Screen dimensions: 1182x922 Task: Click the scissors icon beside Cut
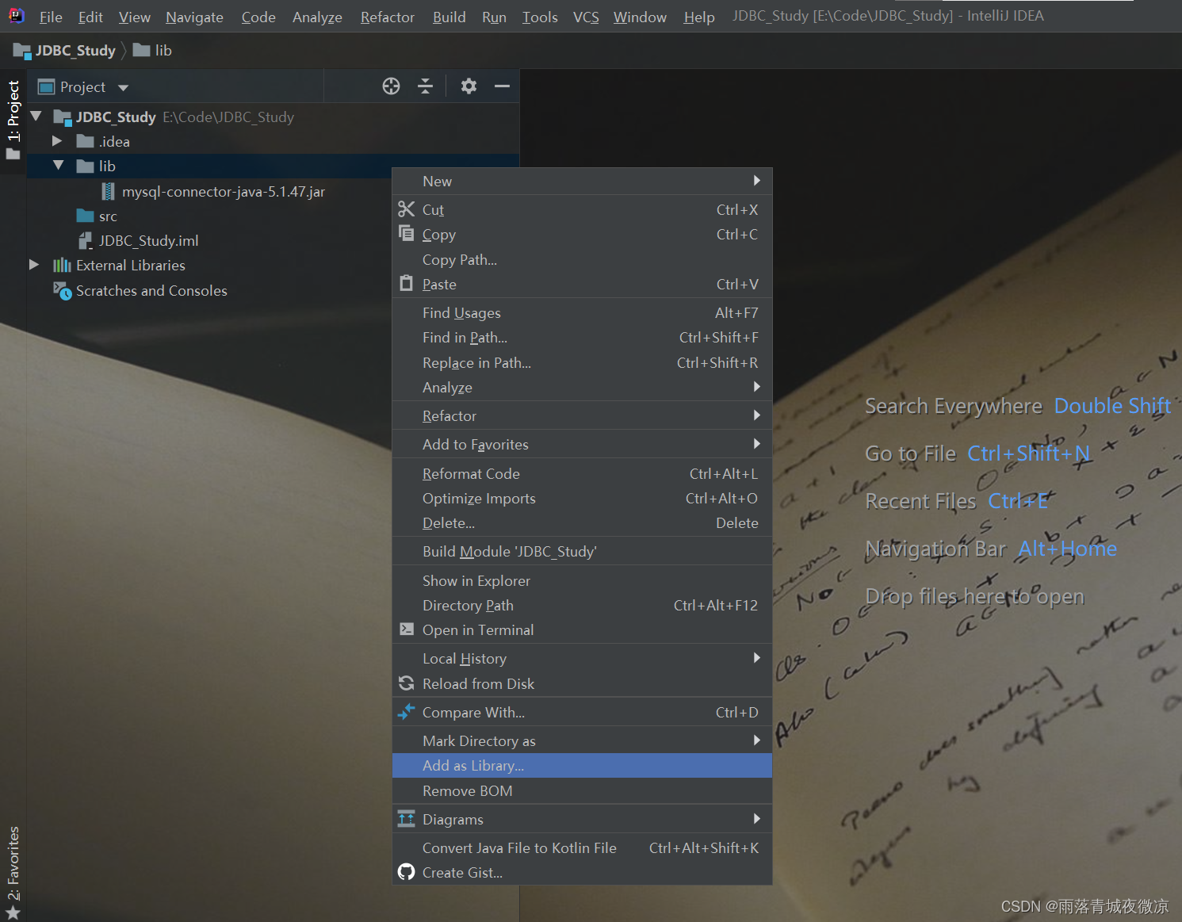click(407, 209)
